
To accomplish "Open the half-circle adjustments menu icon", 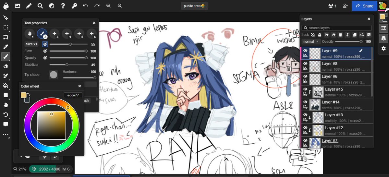I will pos(52,6).
